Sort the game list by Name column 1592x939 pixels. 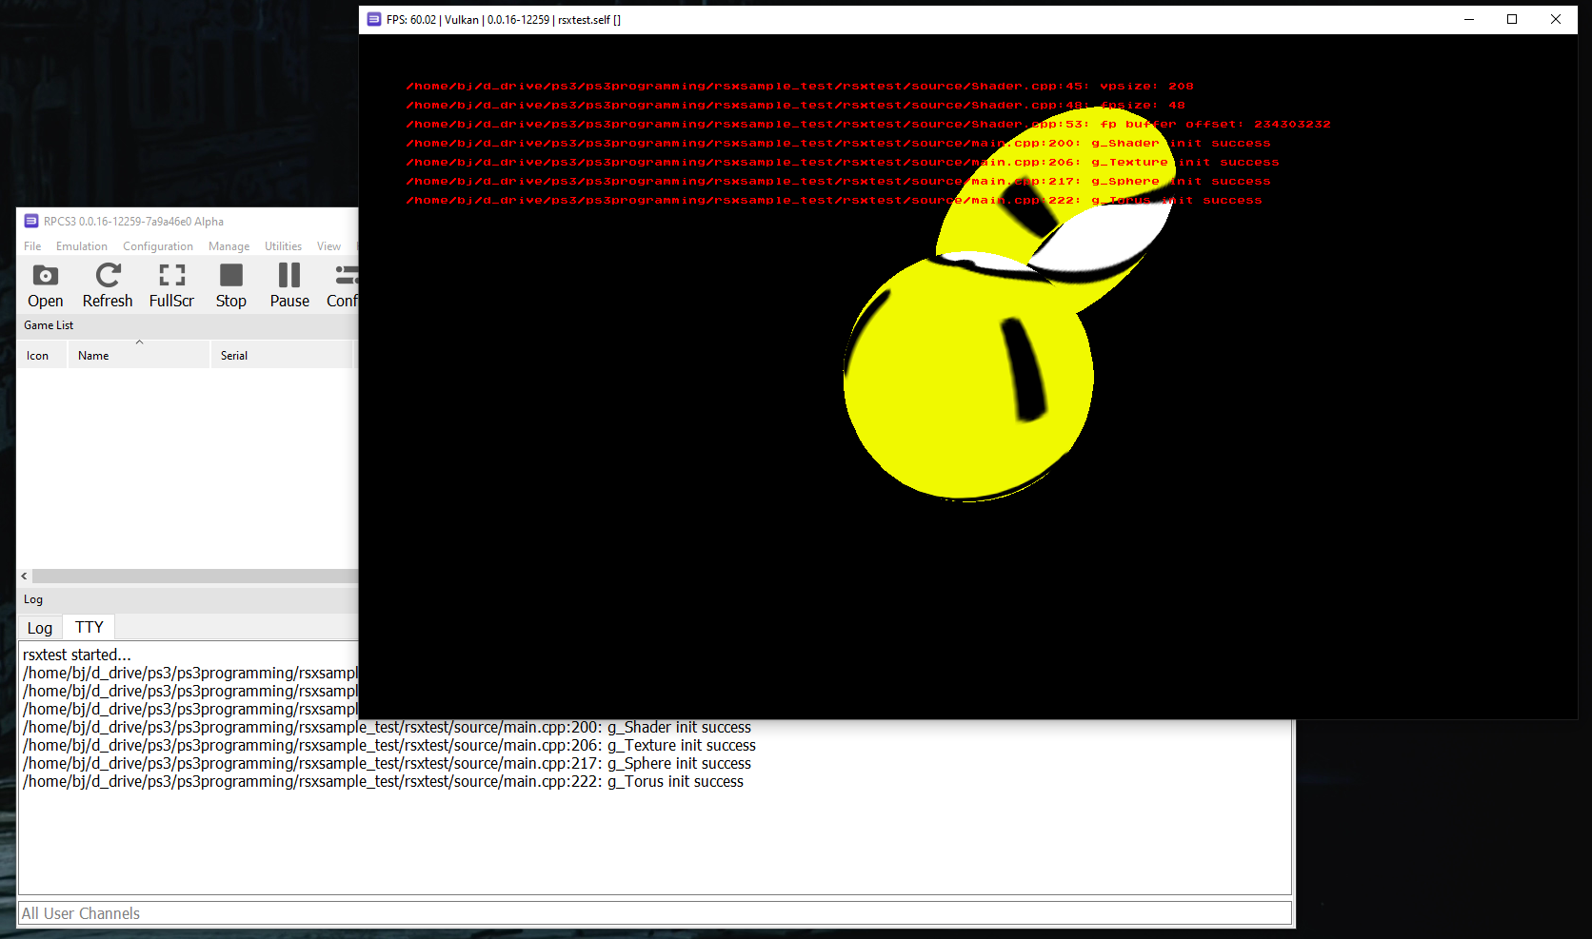(93, 356)
